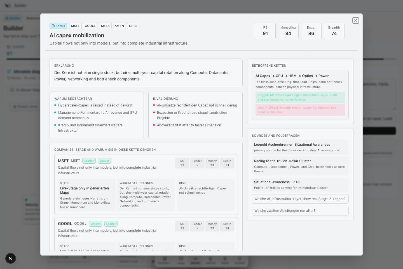403x269 pixels.
Task: Ask which AI-Infrastruktur-Layer show Stage-2-Leader
Action: click(300, 199)
